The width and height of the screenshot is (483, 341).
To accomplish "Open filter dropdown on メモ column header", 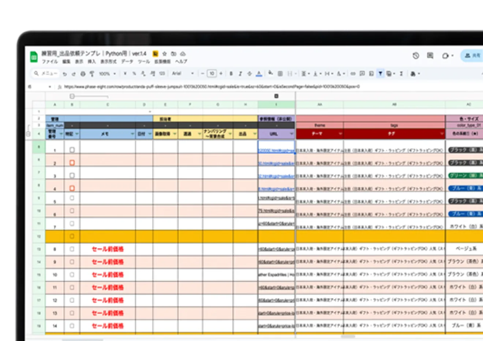I will pyautogui.click(x=132, y=134).
